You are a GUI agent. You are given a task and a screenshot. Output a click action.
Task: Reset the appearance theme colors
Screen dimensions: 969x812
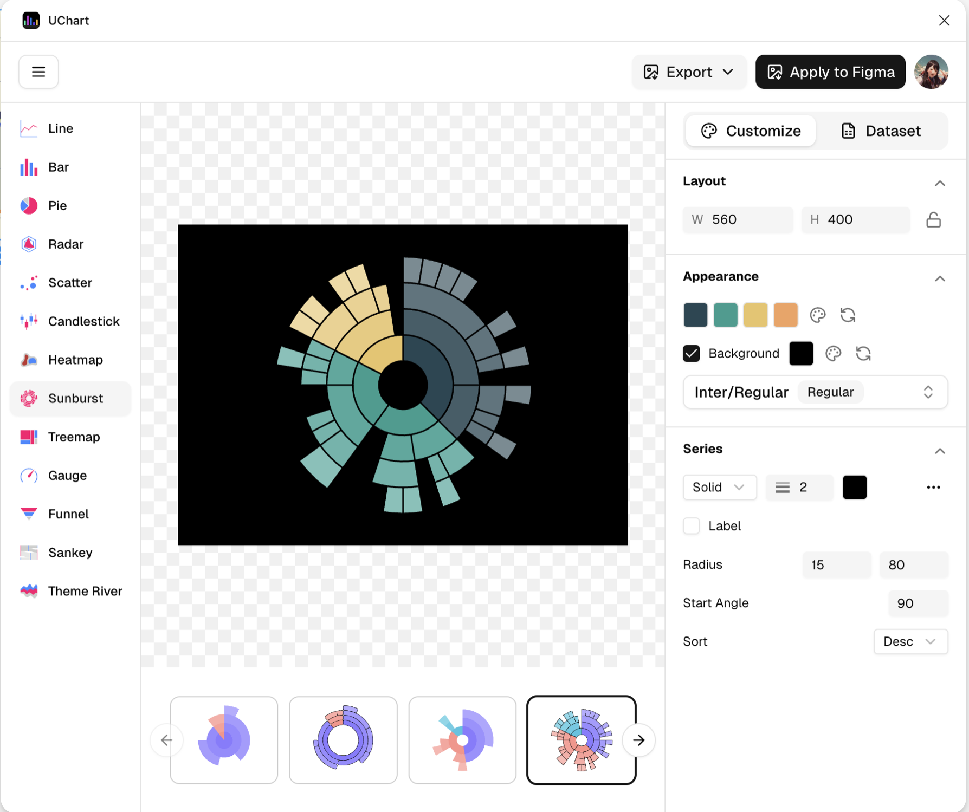(x=848, y=315)
